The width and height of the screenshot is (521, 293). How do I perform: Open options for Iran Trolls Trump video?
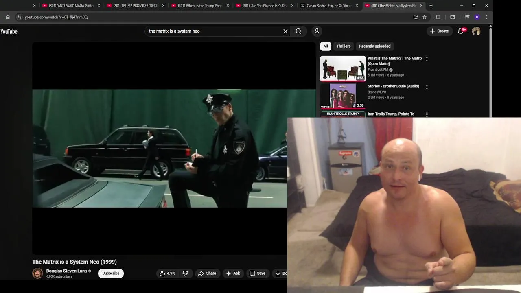(x=427, y=114)
